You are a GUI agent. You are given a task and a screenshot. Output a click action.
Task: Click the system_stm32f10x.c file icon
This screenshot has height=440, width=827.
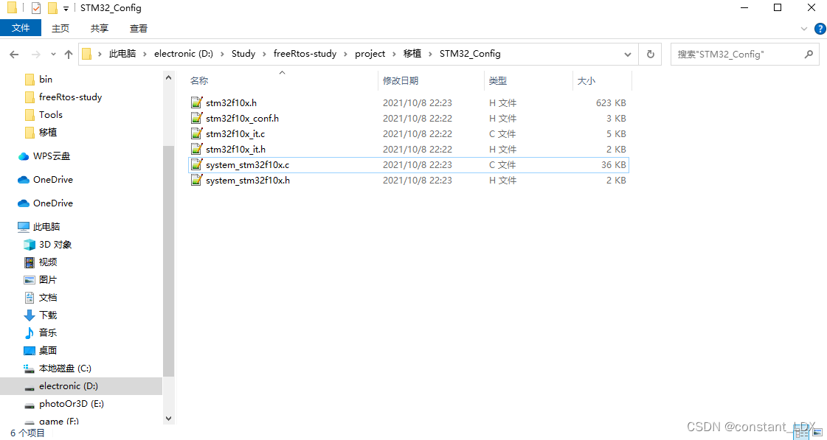pyautogui.click(x=197, y=165)
